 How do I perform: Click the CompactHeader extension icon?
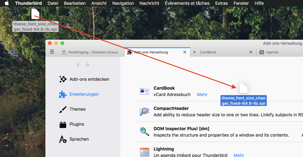coord(144,111)
